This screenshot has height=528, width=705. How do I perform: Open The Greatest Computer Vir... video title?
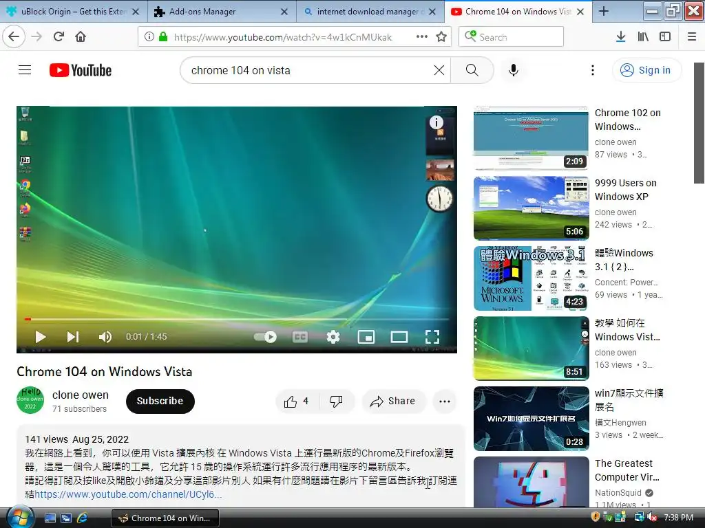(627, 470)
